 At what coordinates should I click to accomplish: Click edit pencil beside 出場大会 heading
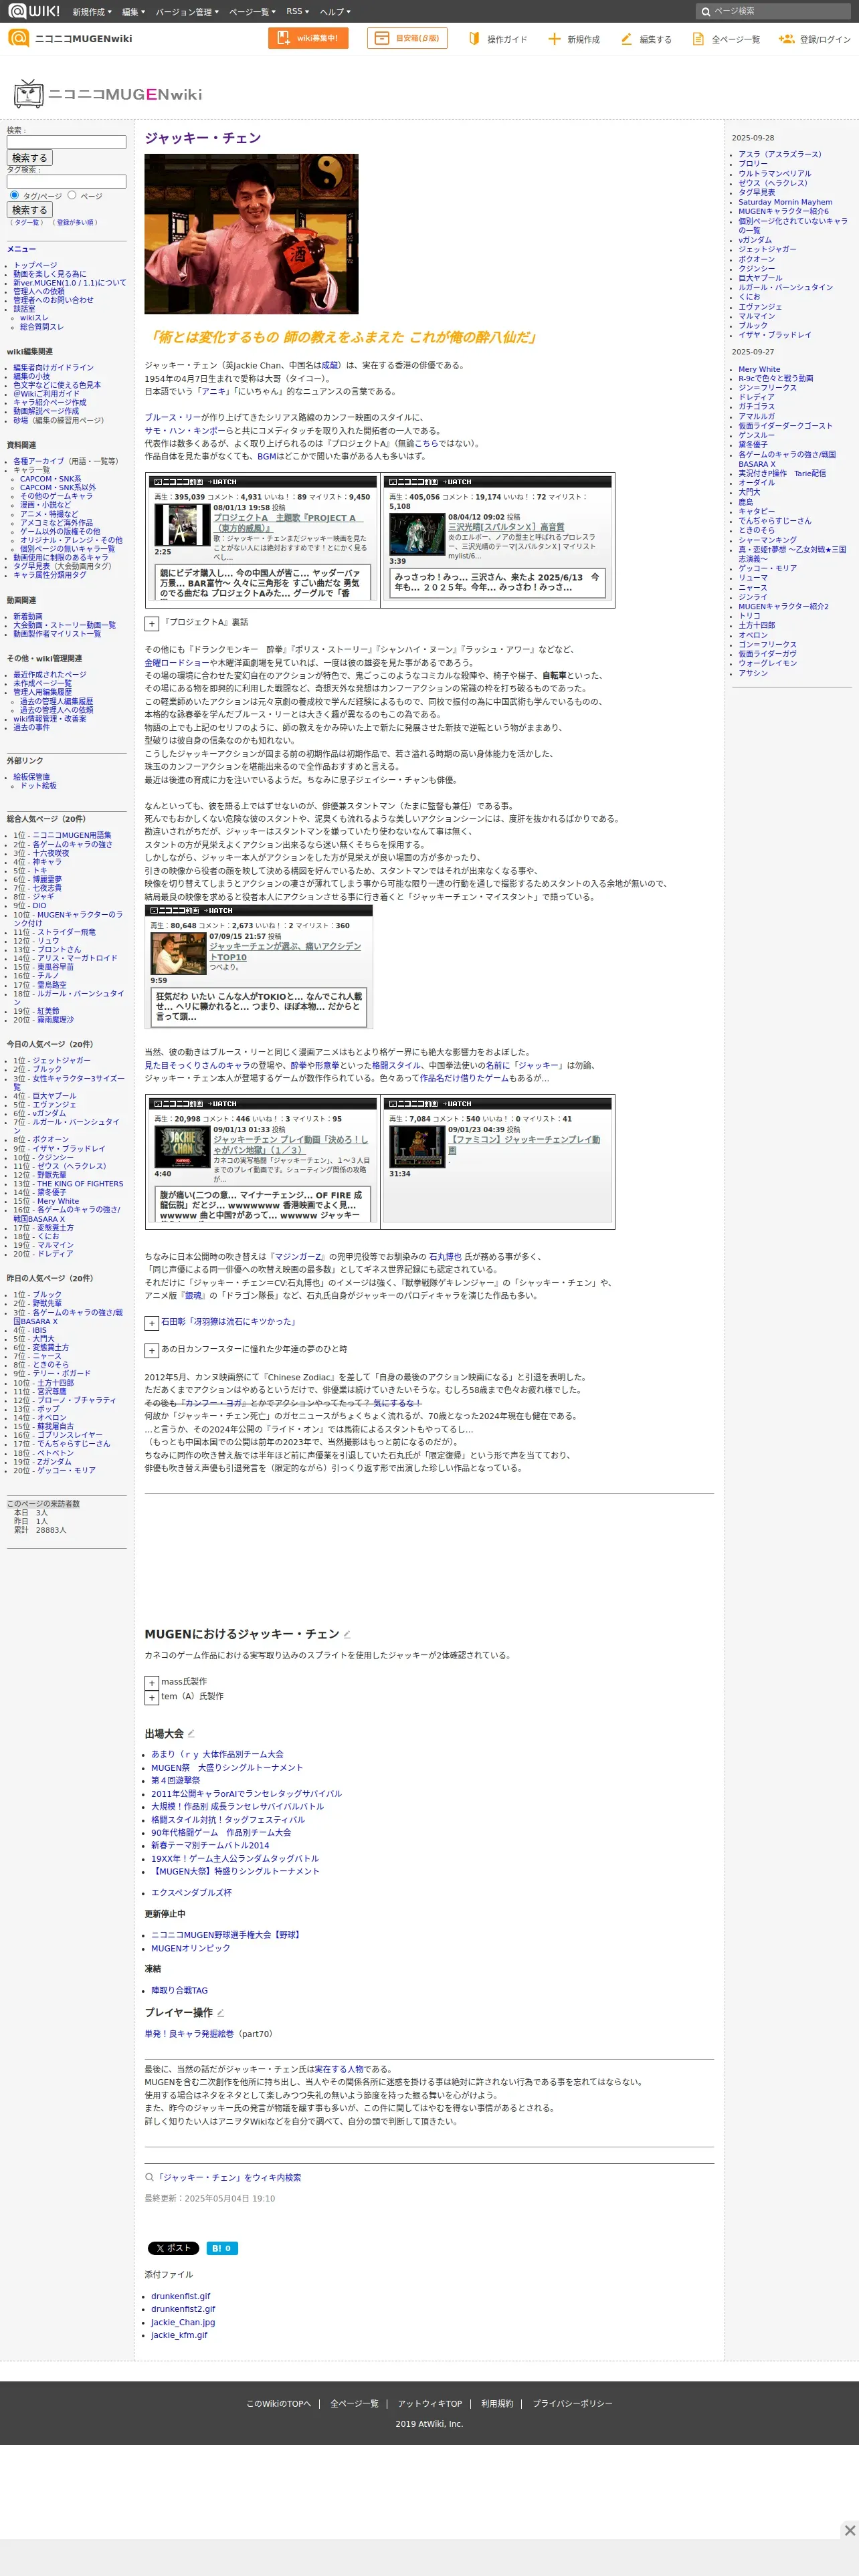tap(191, 1733)
